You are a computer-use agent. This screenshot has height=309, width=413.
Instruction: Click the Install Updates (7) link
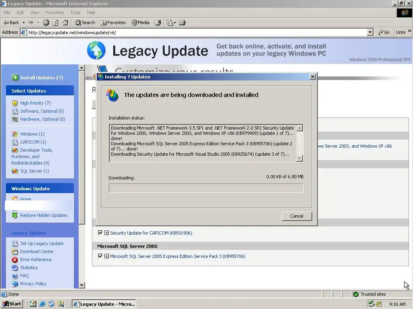(42, 78)
